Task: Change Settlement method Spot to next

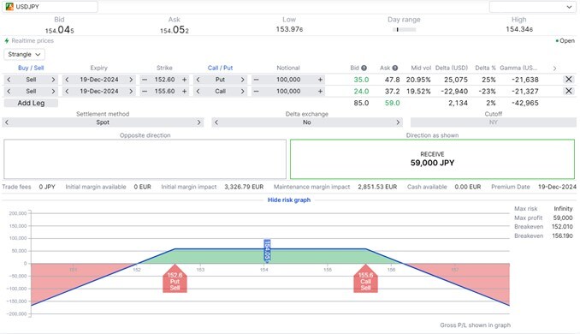Action: tap(199, 122)
